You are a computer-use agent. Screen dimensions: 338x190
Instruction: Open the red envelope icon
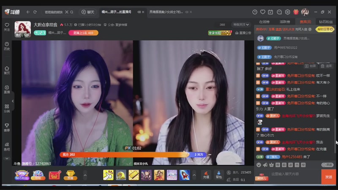point(55,175)
